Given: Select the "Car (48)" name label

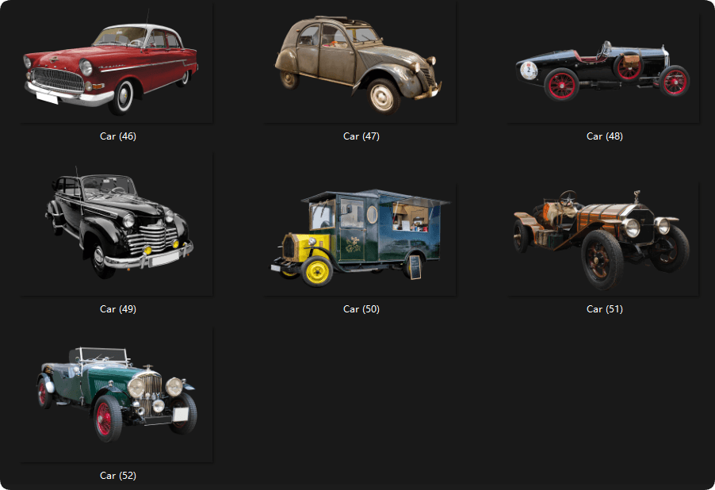Looking at the screenshot, I should tap(604, 136).
